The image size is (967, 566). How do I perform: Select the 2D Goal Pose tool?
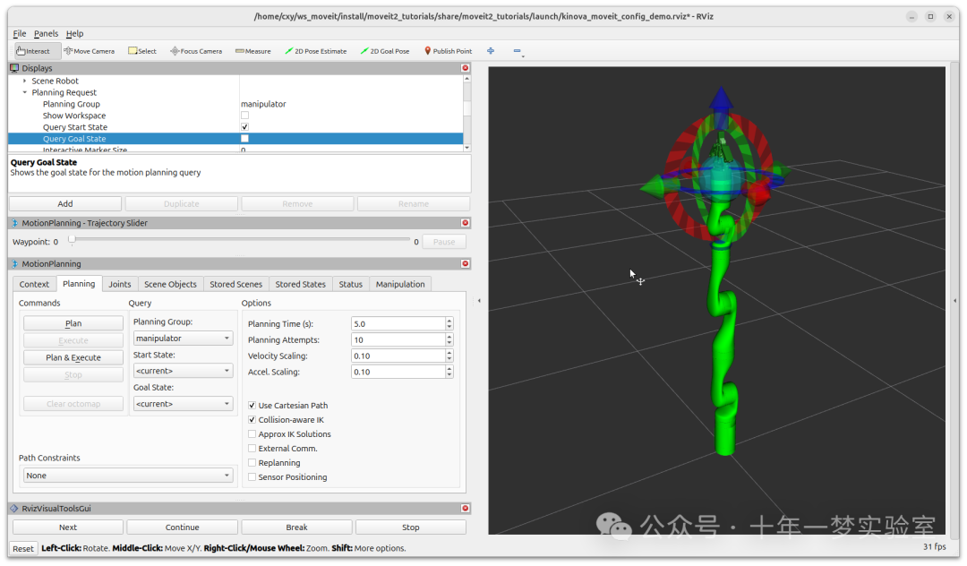pyautogui.click(x=385, y=51)
